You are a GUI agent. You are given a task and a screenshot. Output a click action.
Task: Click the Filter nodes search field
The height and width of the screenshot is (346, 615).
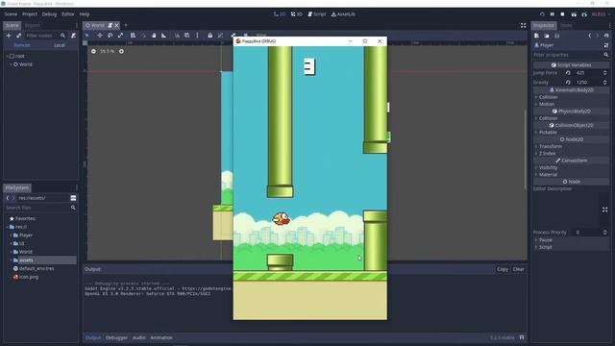(45, 36)
